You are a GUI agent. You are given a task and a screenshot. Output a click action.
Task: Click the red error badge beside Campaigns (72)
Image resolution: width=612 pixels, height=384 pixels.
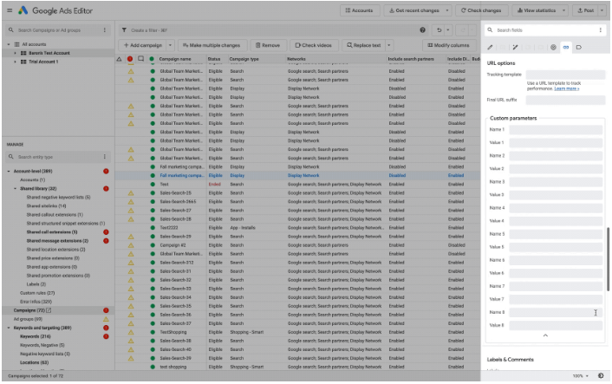point(106,310)
